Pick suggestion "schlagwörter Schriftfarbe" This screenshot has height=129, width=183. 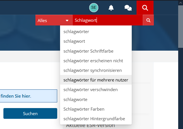88,51
